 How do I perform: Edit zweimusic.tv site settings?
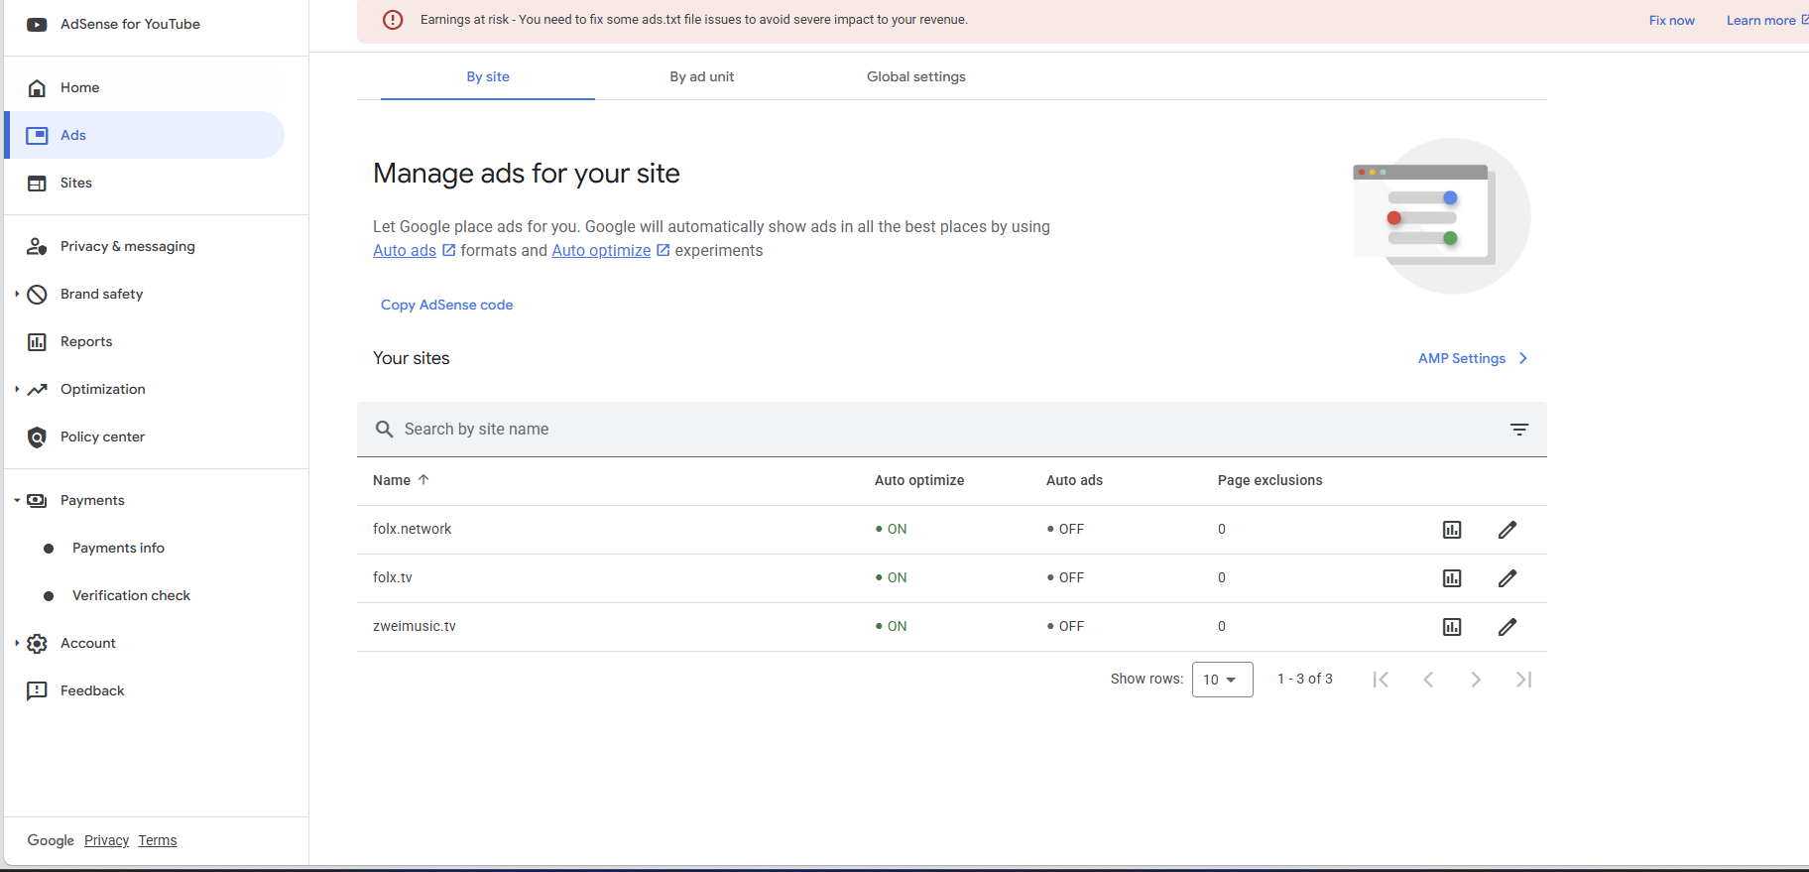1507,627
